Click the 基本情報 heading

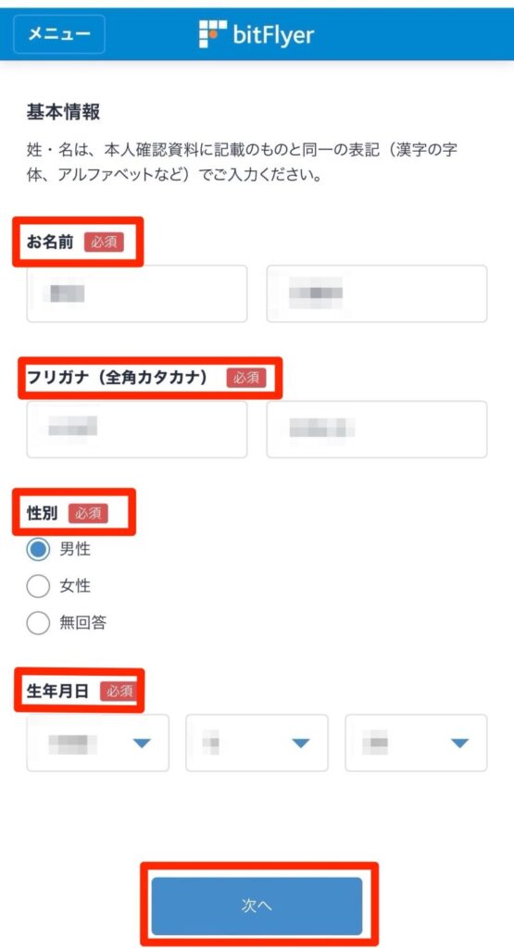click(64, 112)
